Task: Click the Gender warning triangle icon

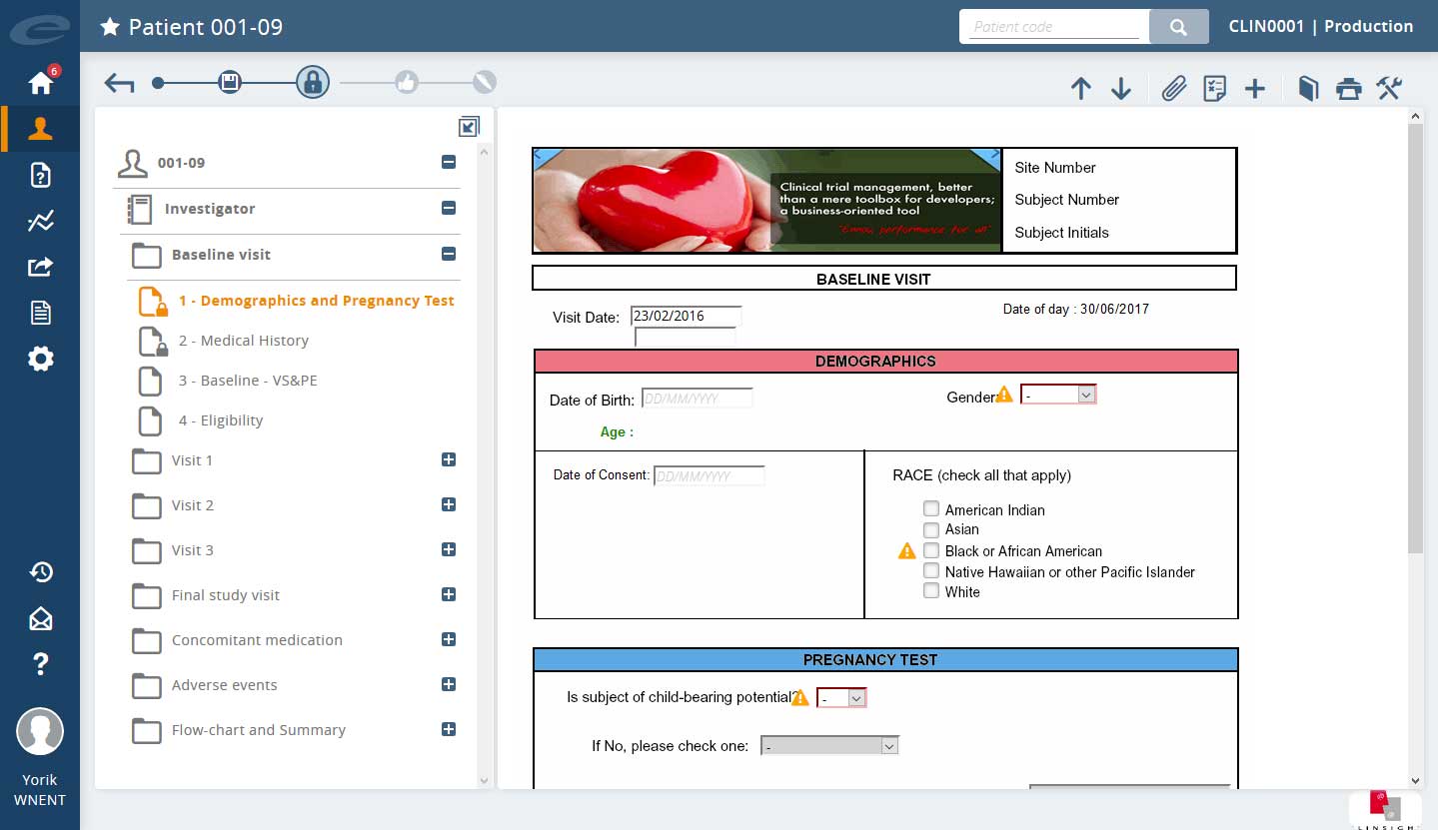Action: coord(1004,396)
